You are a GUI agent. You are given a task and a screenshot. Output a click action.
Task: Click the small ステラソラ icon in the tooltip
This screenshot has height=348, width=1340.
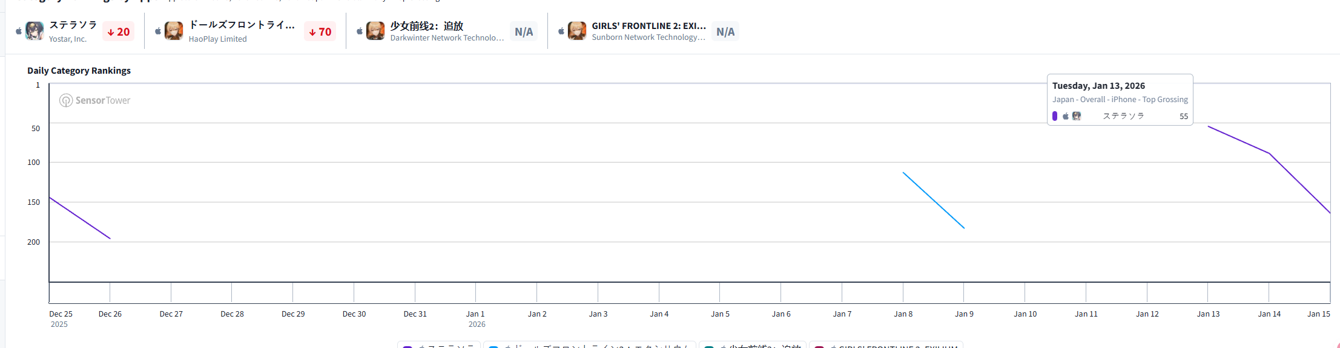pyautogui.click(x=1077, y=116)
